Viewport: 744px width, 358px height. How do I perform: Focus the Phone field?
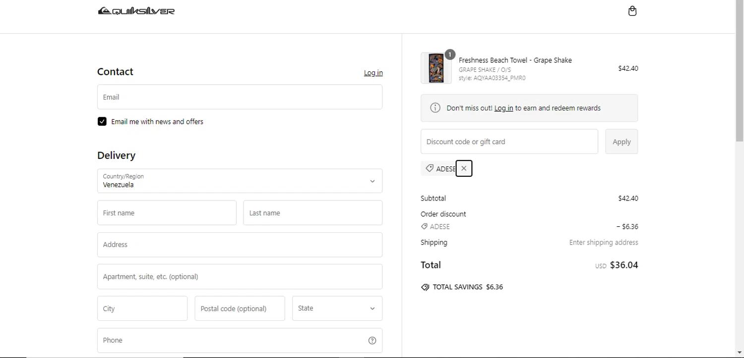click(x=240, y=340)
